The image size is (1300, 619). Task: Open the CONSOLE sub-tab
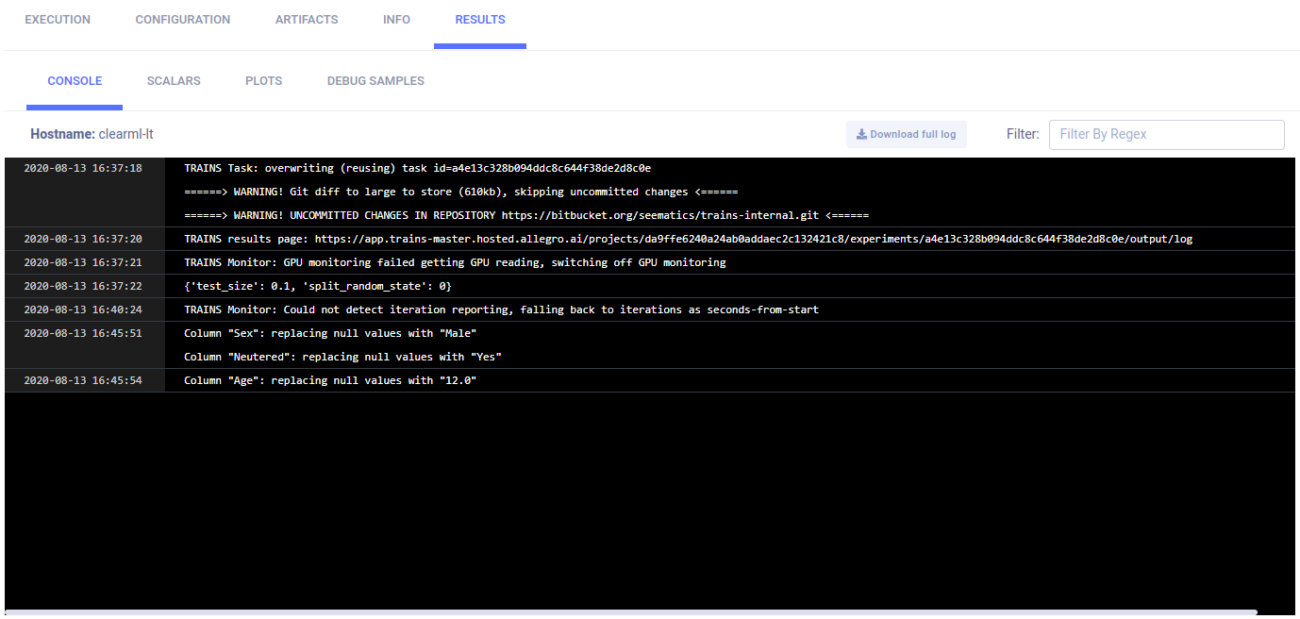pos(75,81)
